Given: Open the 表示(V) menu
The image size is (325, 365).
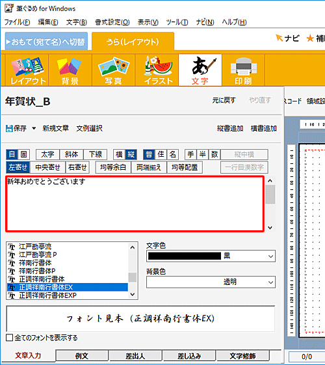Looking at the screenshot, I should coord(148,22).
